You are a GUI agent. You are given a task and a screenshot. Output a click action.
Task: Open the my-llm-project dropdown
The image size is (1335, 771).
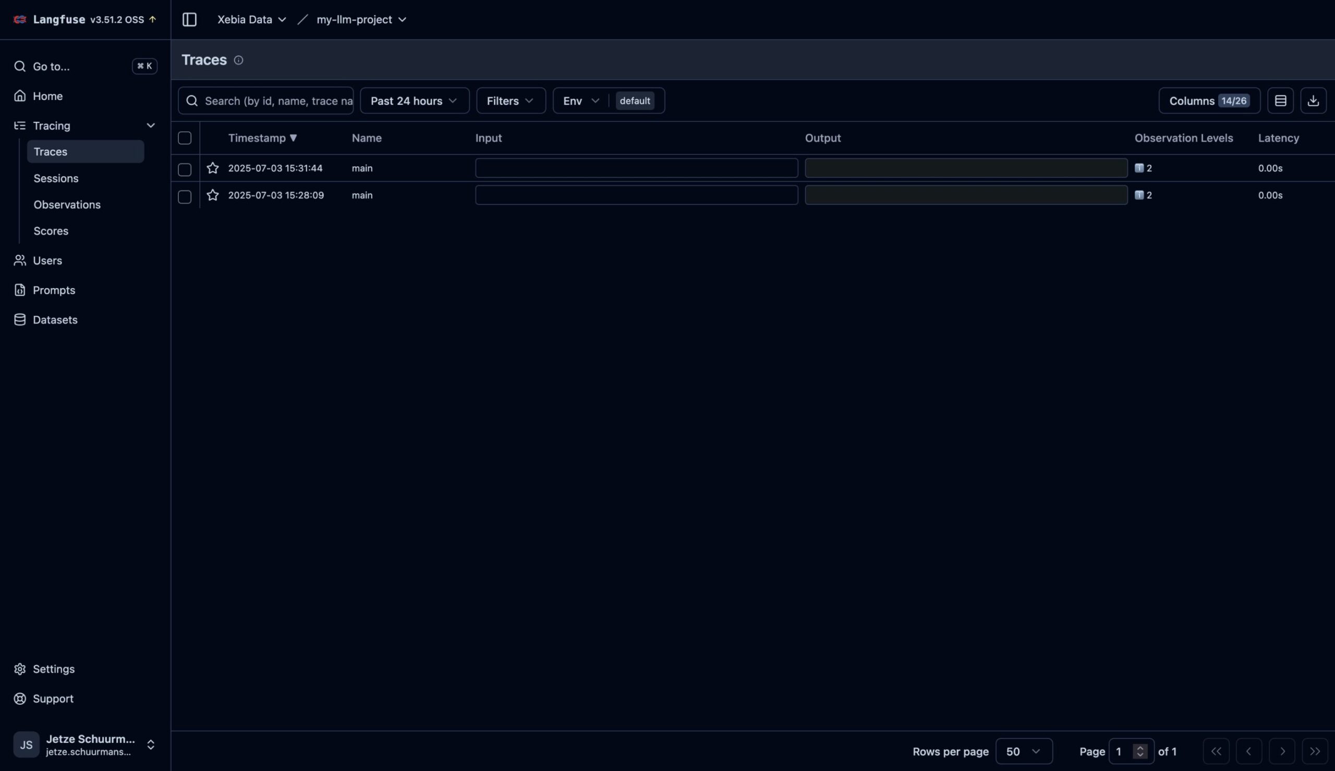coord(361,20)
